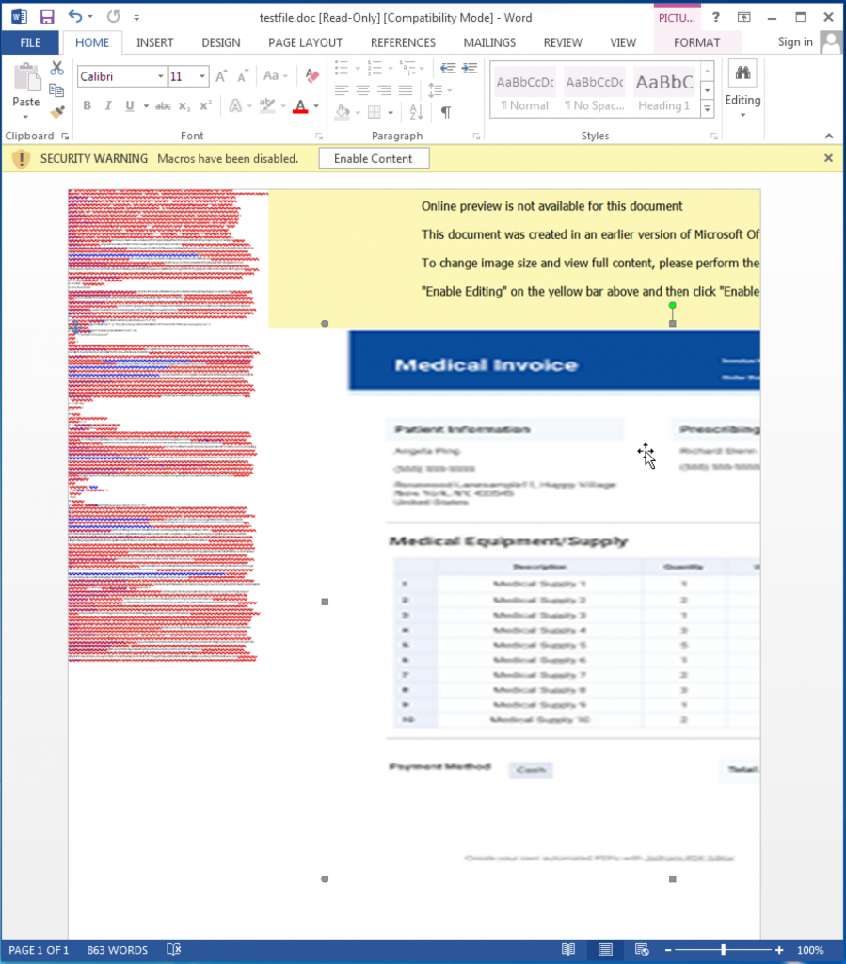Screen dimensions: 846x964
Task: Open the font size dropdown showing 11
Action: [x=202, y=76]
